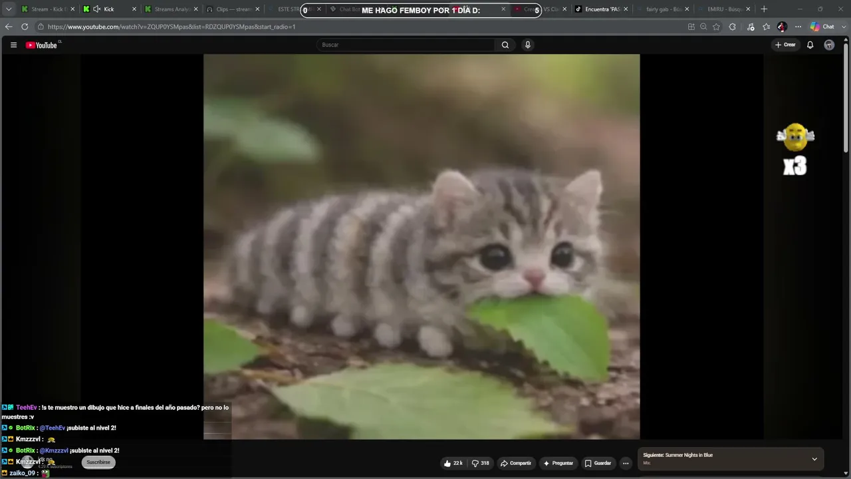Focus the YouTube Buscar search field
This screenshot has height=479, width=851.
406,45
